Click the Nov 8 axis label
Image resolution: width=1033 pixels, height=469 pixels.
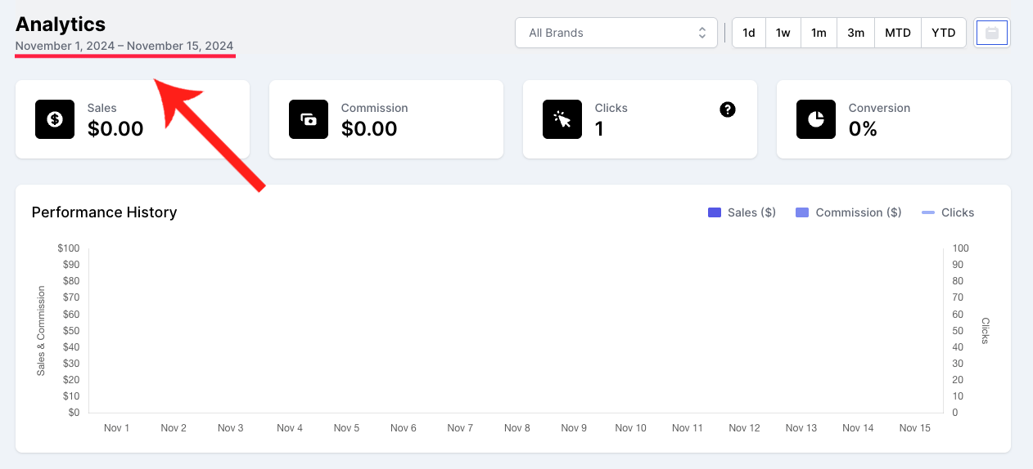(517, 428)
